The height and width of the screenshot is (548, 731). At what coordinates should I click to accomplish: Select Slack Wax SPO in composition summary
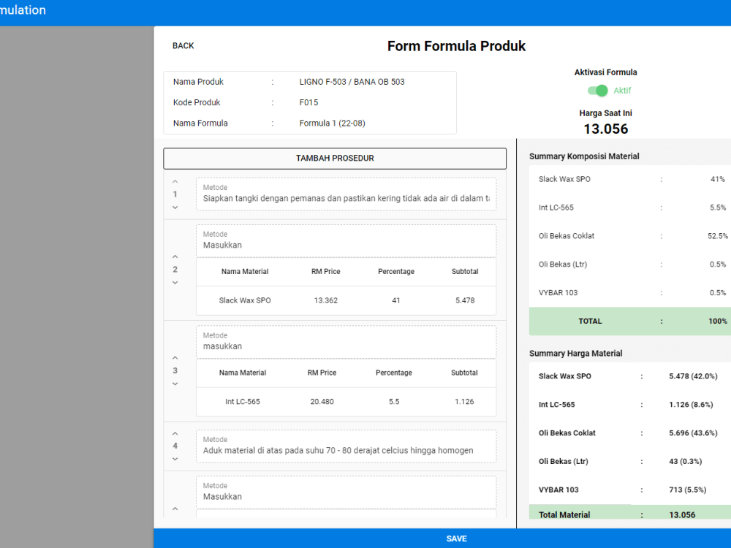564,179
